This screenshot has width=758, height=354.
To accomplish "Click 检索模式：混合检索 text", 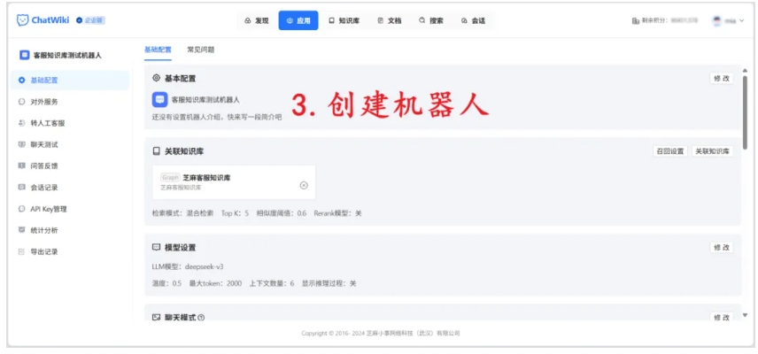I will coord(182,213).
